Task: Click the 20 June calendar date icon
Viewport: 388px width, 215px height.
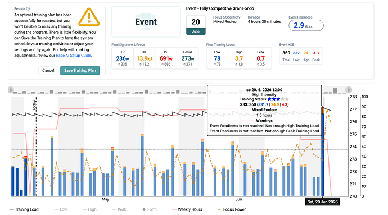Action: point(196,25)
